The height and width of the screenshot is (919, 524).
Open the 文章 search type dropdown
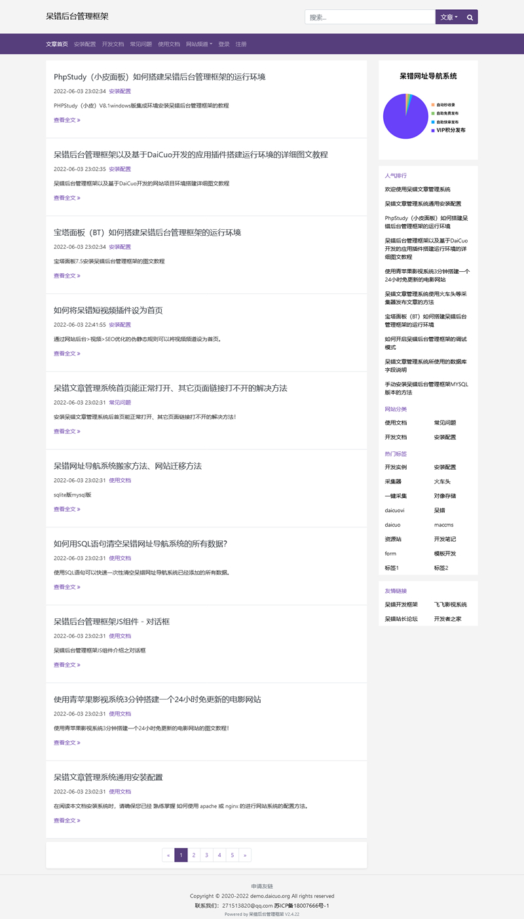449,16
